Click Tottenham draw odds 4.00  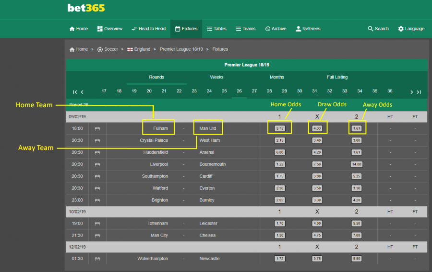[x=317, y=223]
